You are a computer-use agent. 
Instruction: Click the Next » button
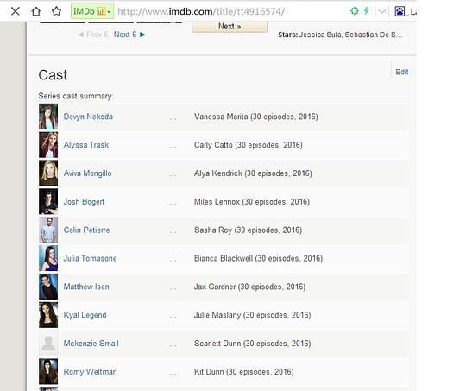point(230,27)
